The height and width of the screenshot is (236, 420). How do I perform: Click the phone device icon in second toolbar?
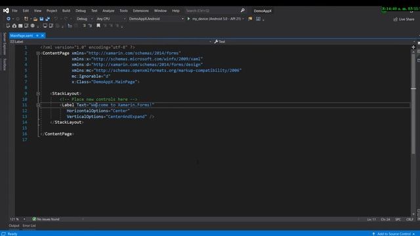(8, 26)
